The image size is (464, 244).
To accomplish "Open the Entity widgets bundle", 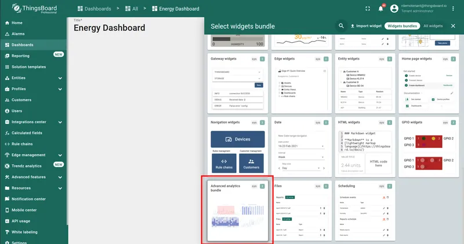I will [x=365, y=83].
